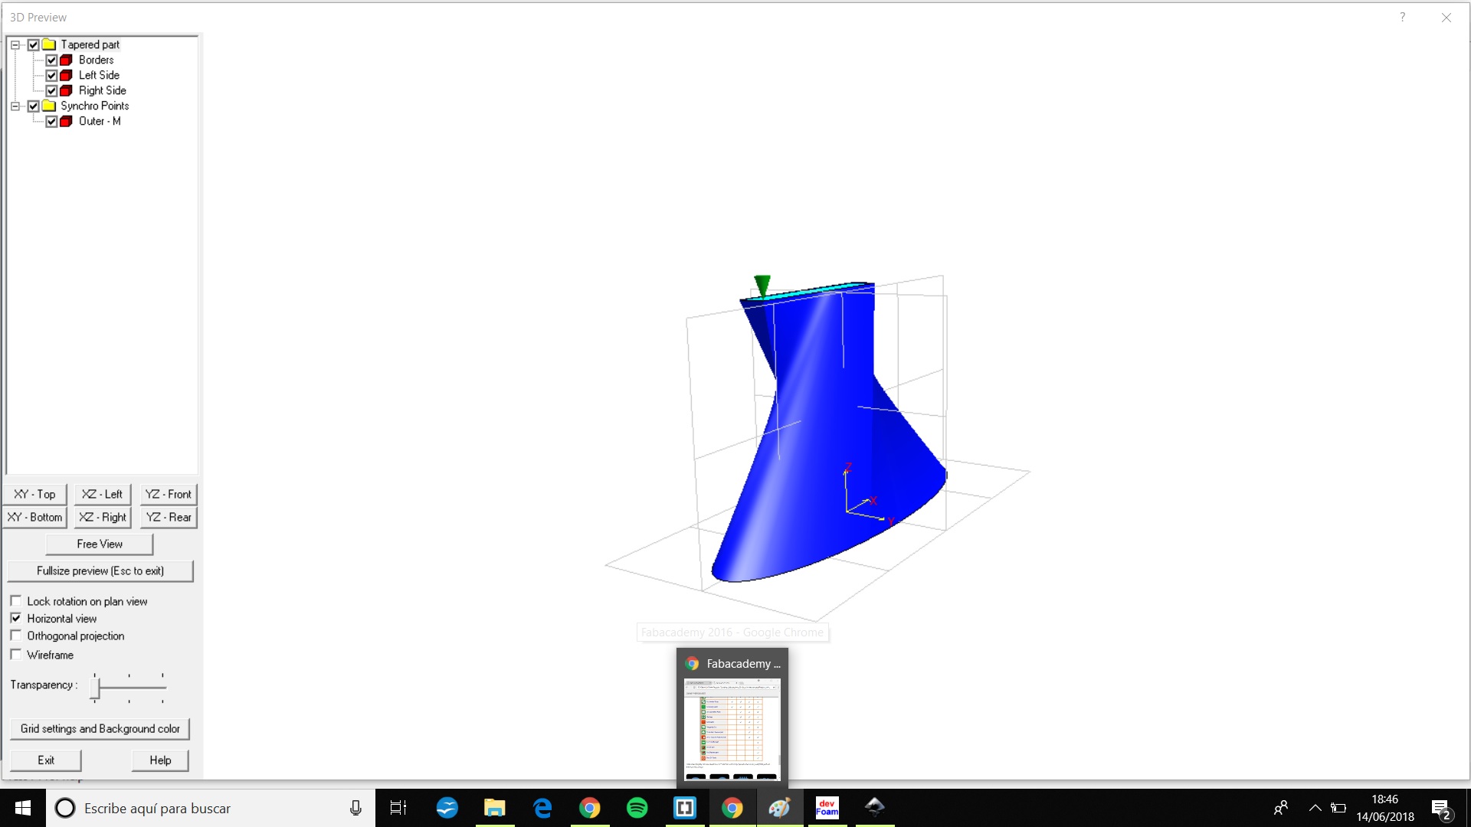Image resolution: width=1471 pixels, height=827 pixels.
Task: Open Grid settings and Background color
Action: tap(100, 728)
